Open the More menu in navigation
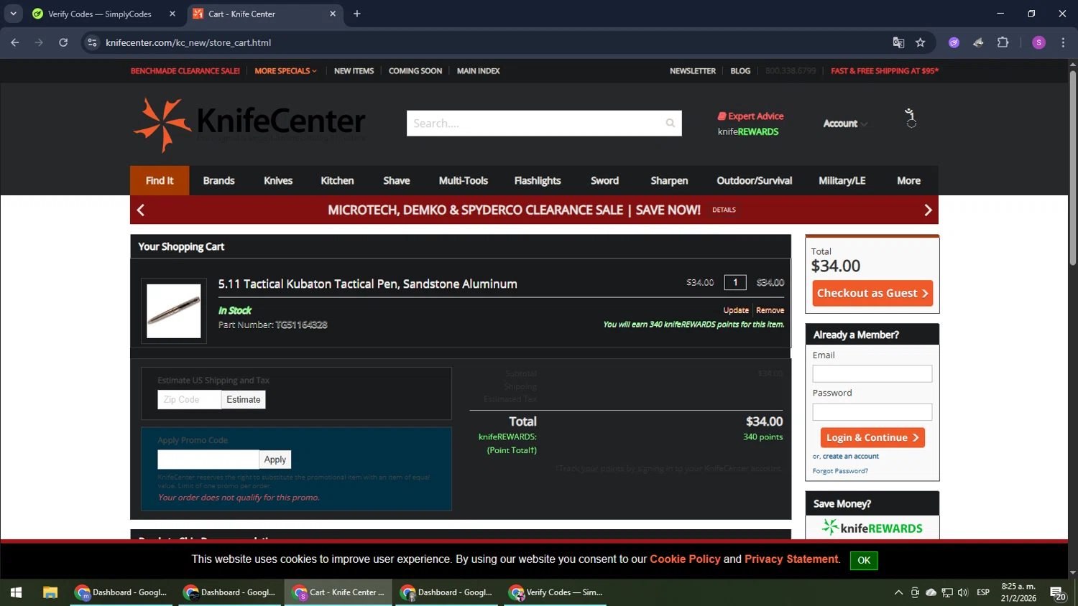 coord(908,181)
